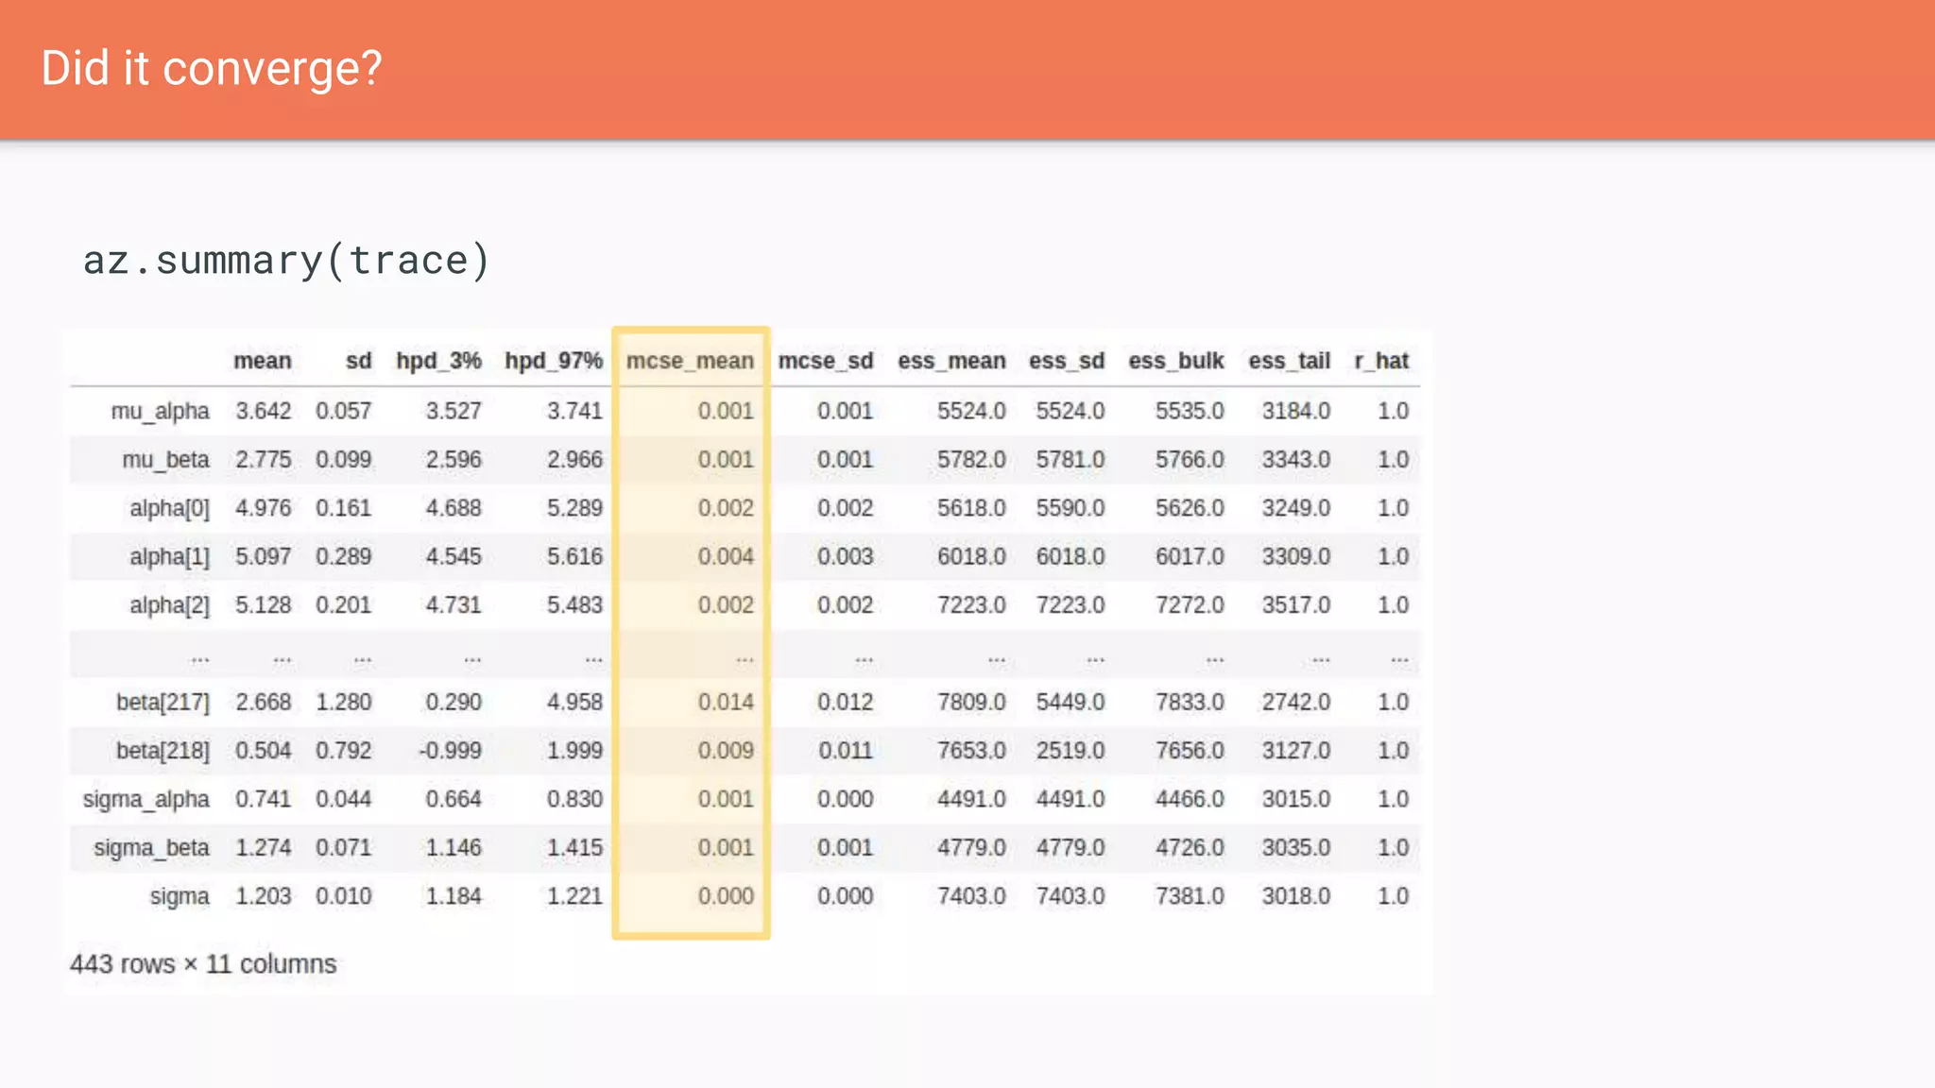Select the beta[217] row label
The height and width of the screenshot is (1088, 1935).
pyautogui.click(x=165, y=702)
